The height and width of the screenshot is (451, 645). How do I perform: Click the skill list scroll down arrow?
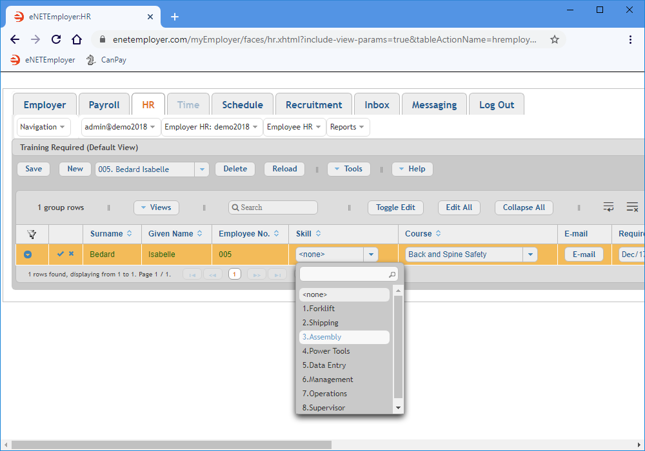coord(398,408)
